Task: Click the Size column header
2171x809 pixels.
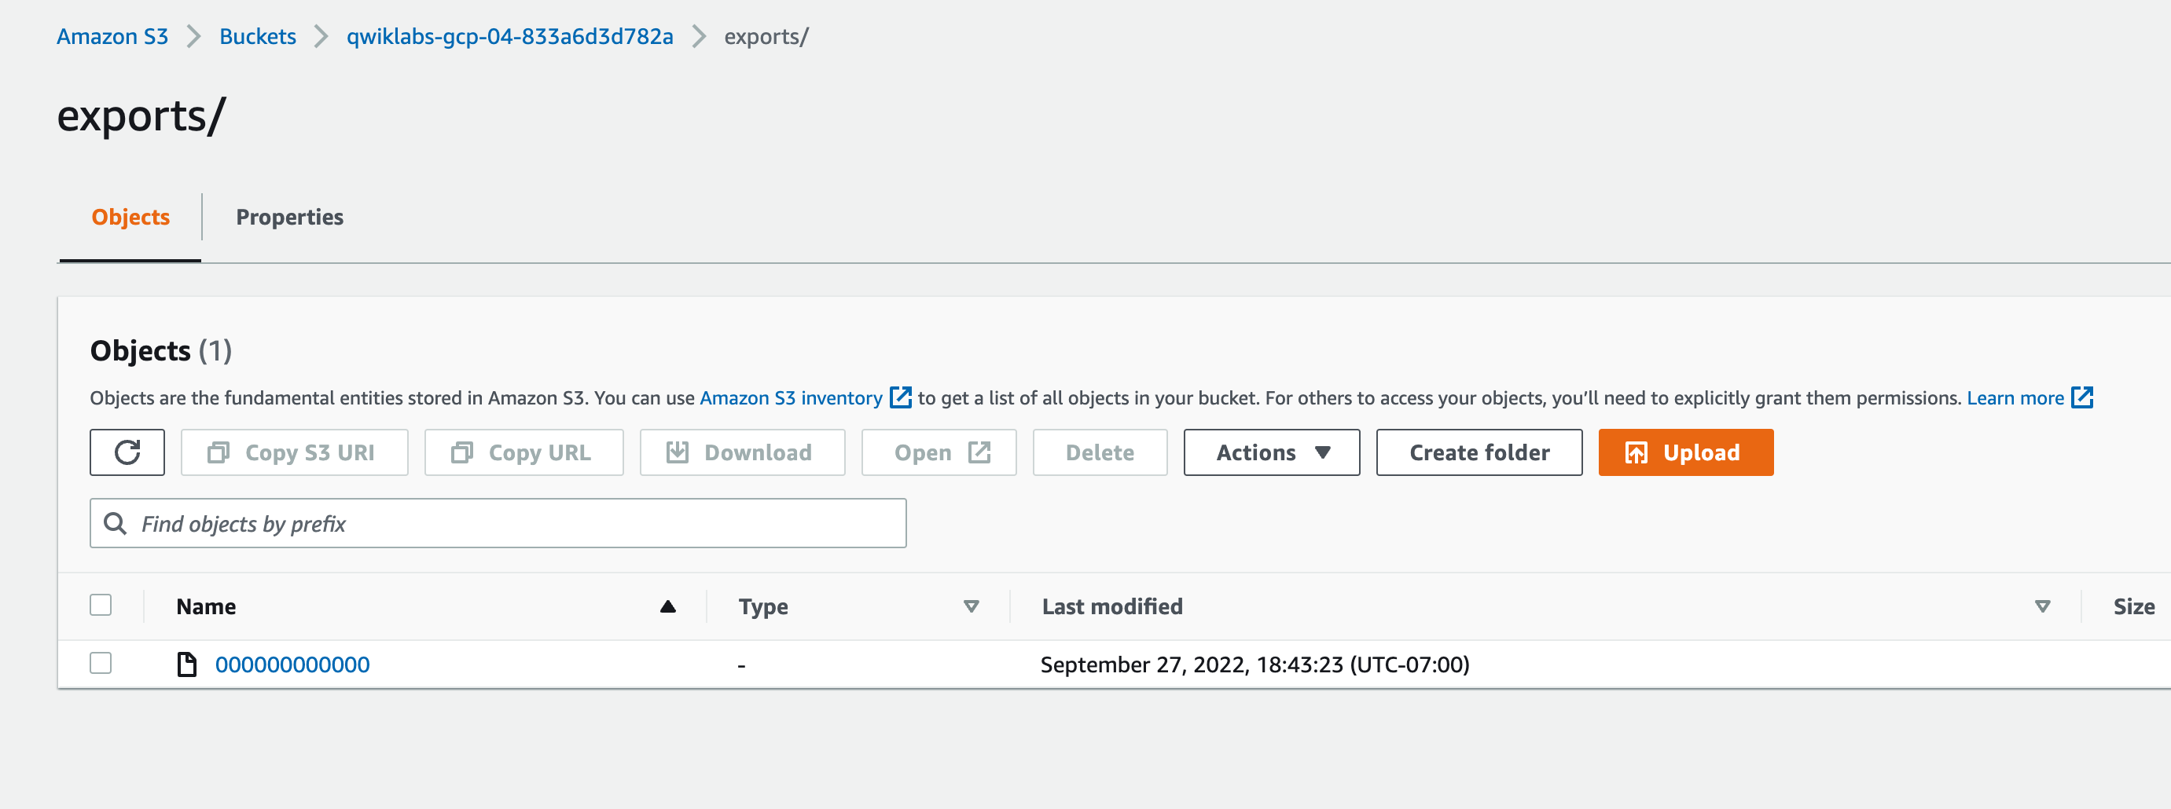Action: click(x=2134, y=606)
